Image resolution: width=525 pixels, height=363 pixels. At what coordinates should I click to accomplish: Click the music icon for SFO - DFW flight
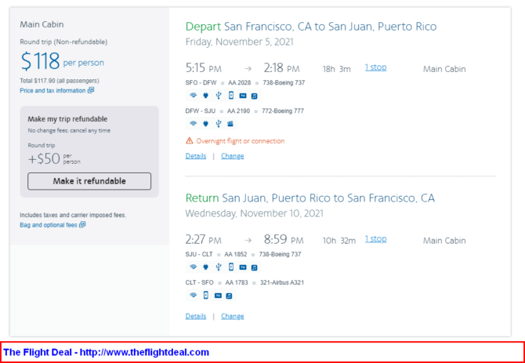(254, 96)
